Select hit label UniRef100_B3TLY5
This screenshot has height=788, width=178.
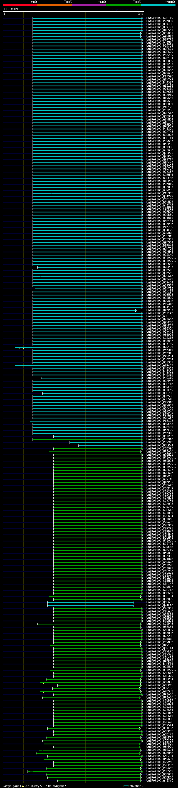coord(159,415)
